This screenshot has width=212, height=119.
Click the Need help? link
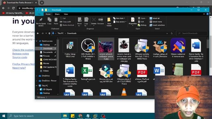pyautogui.click(x=19, y=68)
